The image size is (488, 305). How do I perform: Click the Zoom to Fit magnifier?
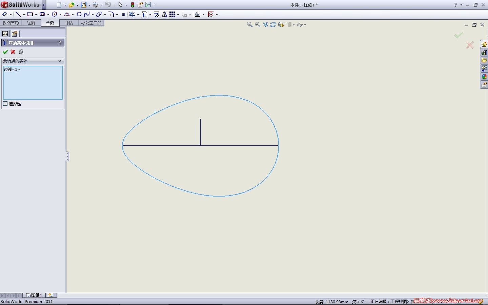click(x=250, y=24)
